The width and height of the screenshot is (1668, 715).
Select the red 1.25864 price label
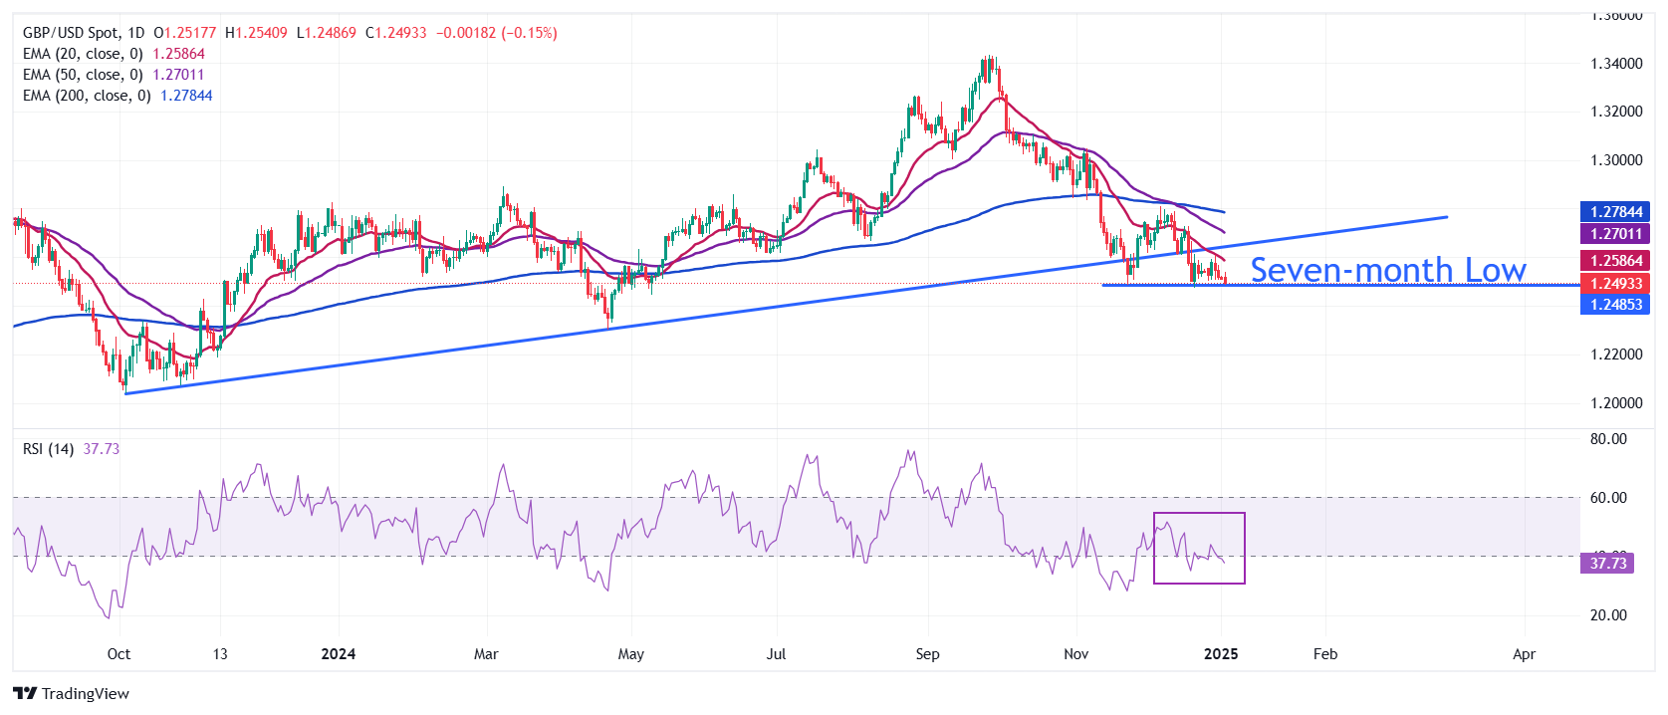pos(1615,261)
